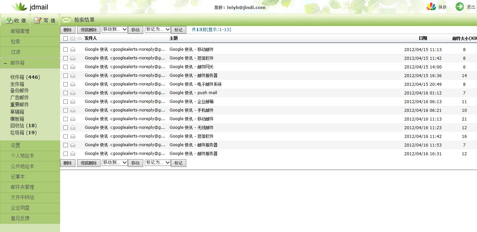The width and height of the screenshot is (477, 232).
Task: Open top 移动到... dropdown
Action: (115, 29)
